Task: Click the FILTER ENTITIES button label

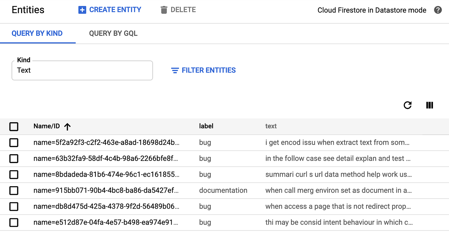Action: point(209,70)
